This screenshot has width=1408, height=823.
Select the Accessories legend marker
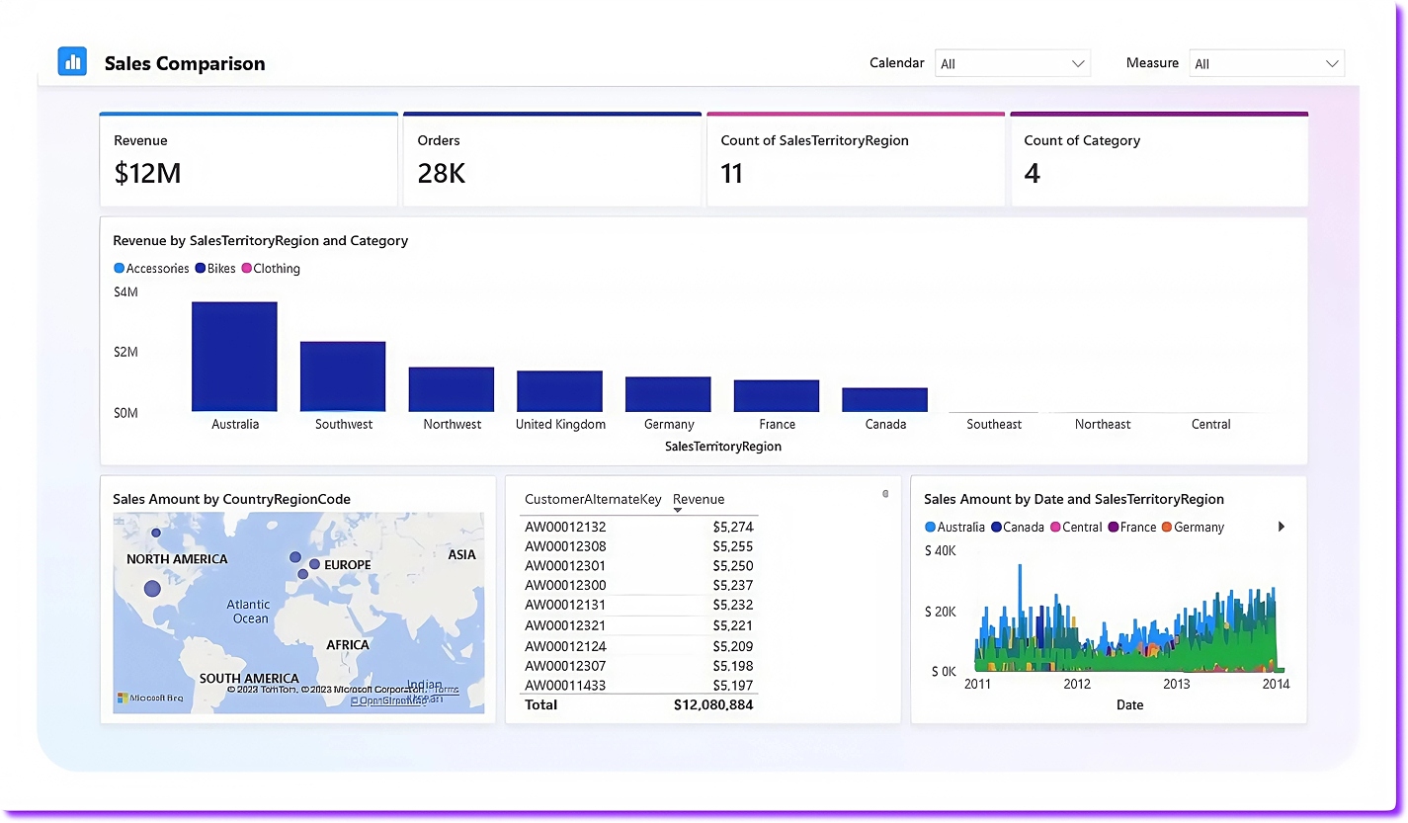click(120, 269)
